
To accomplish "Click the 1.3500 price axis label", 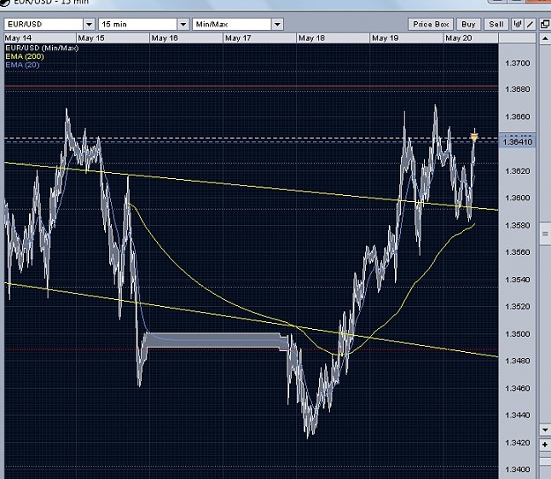I will (517, 333).
